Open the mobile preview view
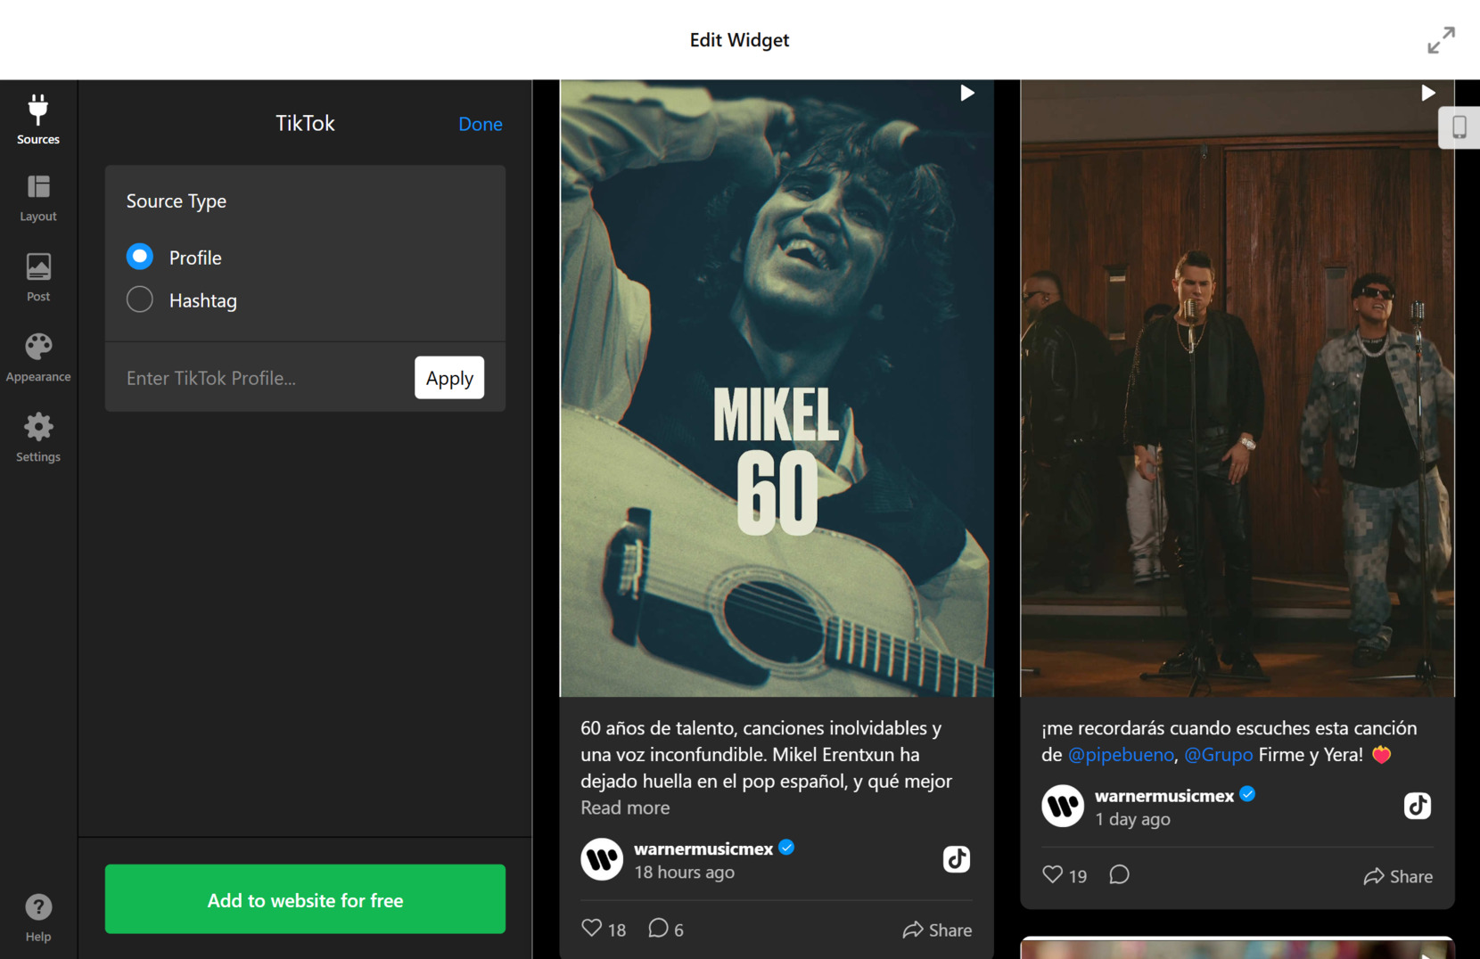Screen dimensions: 1480x959 pyautogui.click(x=1459, y=127)
